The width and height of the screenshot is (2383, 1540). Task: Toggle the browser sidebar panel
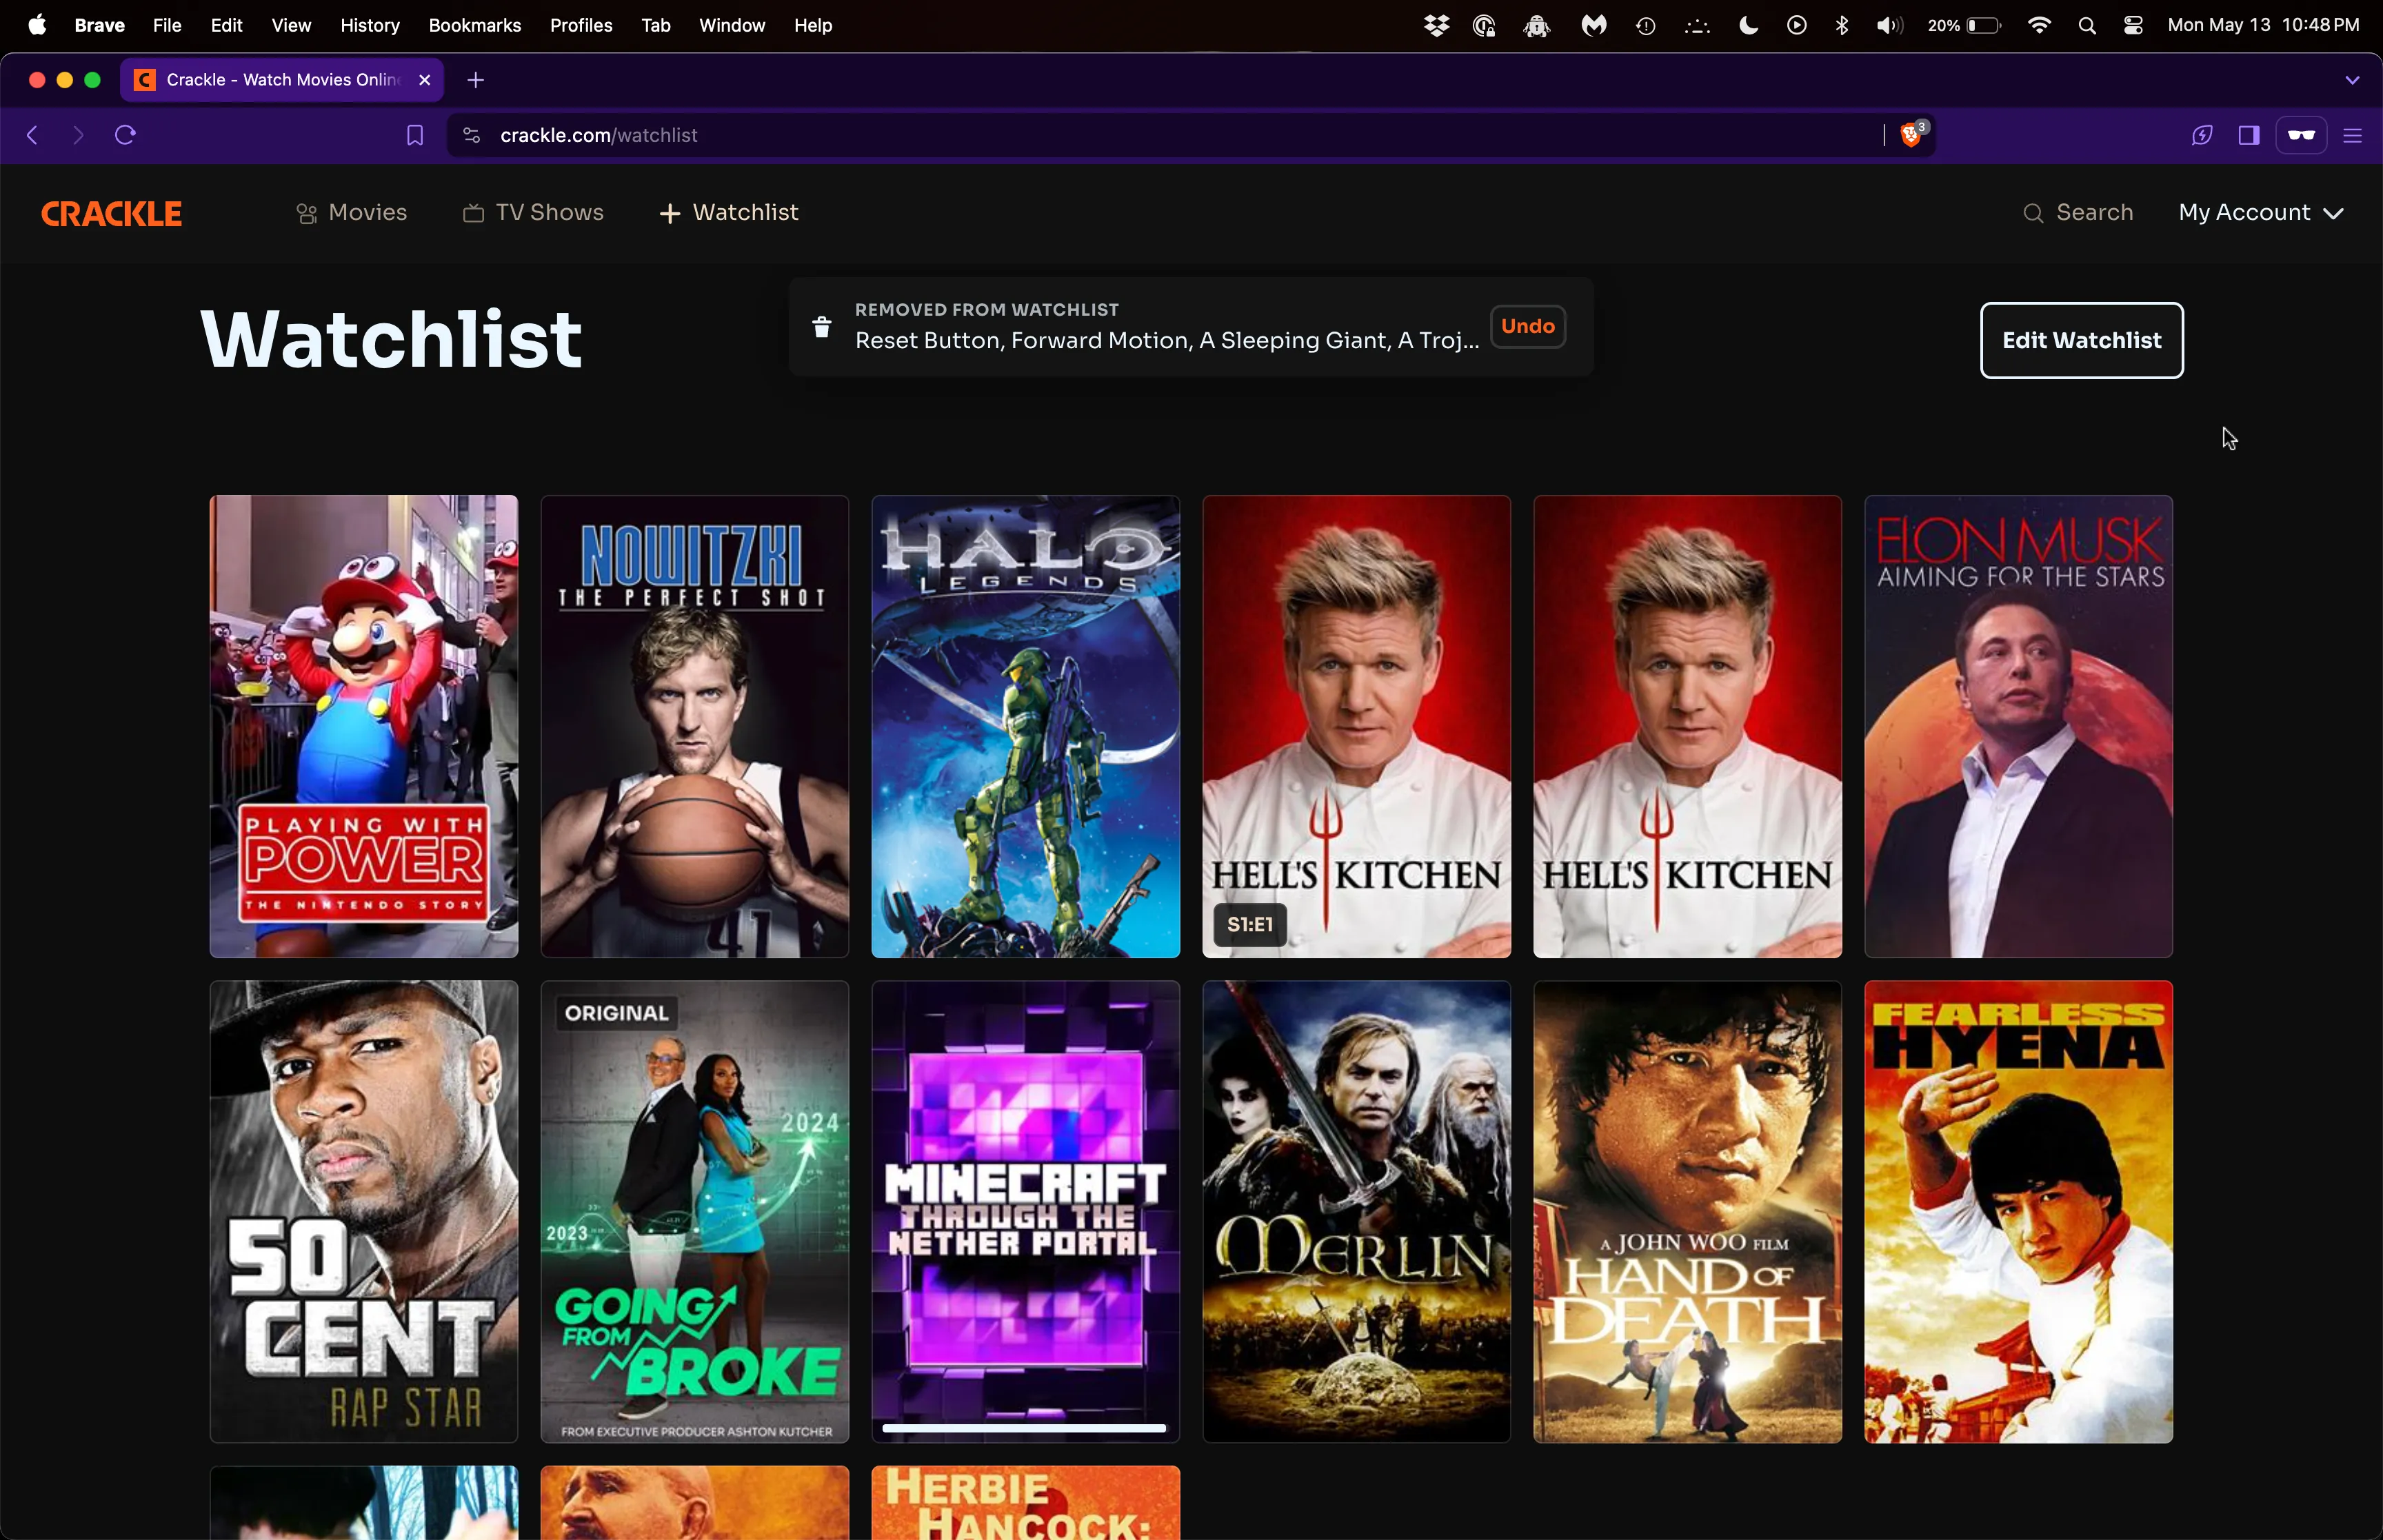(x=2248, y=135)
